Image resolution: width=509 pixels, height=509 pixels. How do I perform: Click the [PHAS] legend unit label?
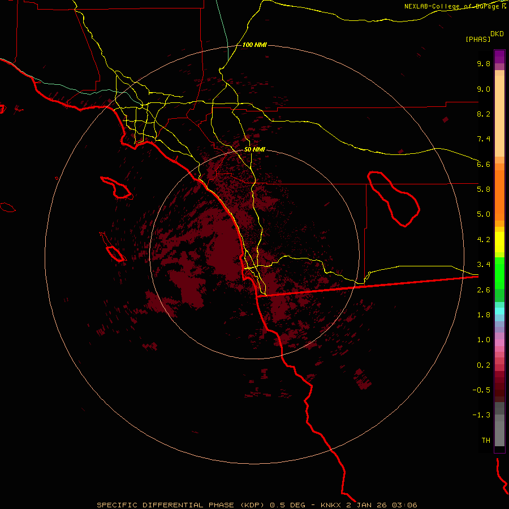click(x=478, y=39)
